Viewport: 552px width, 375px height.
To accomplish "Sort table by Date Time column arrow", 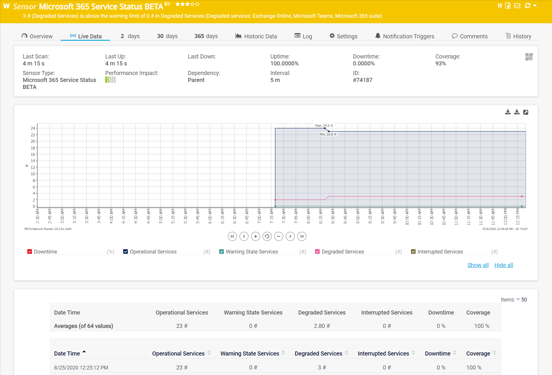I will pos(84,352).
